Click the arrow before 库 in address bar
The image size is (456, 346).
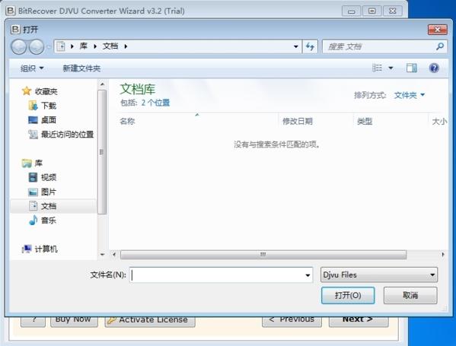click(72, 46)
